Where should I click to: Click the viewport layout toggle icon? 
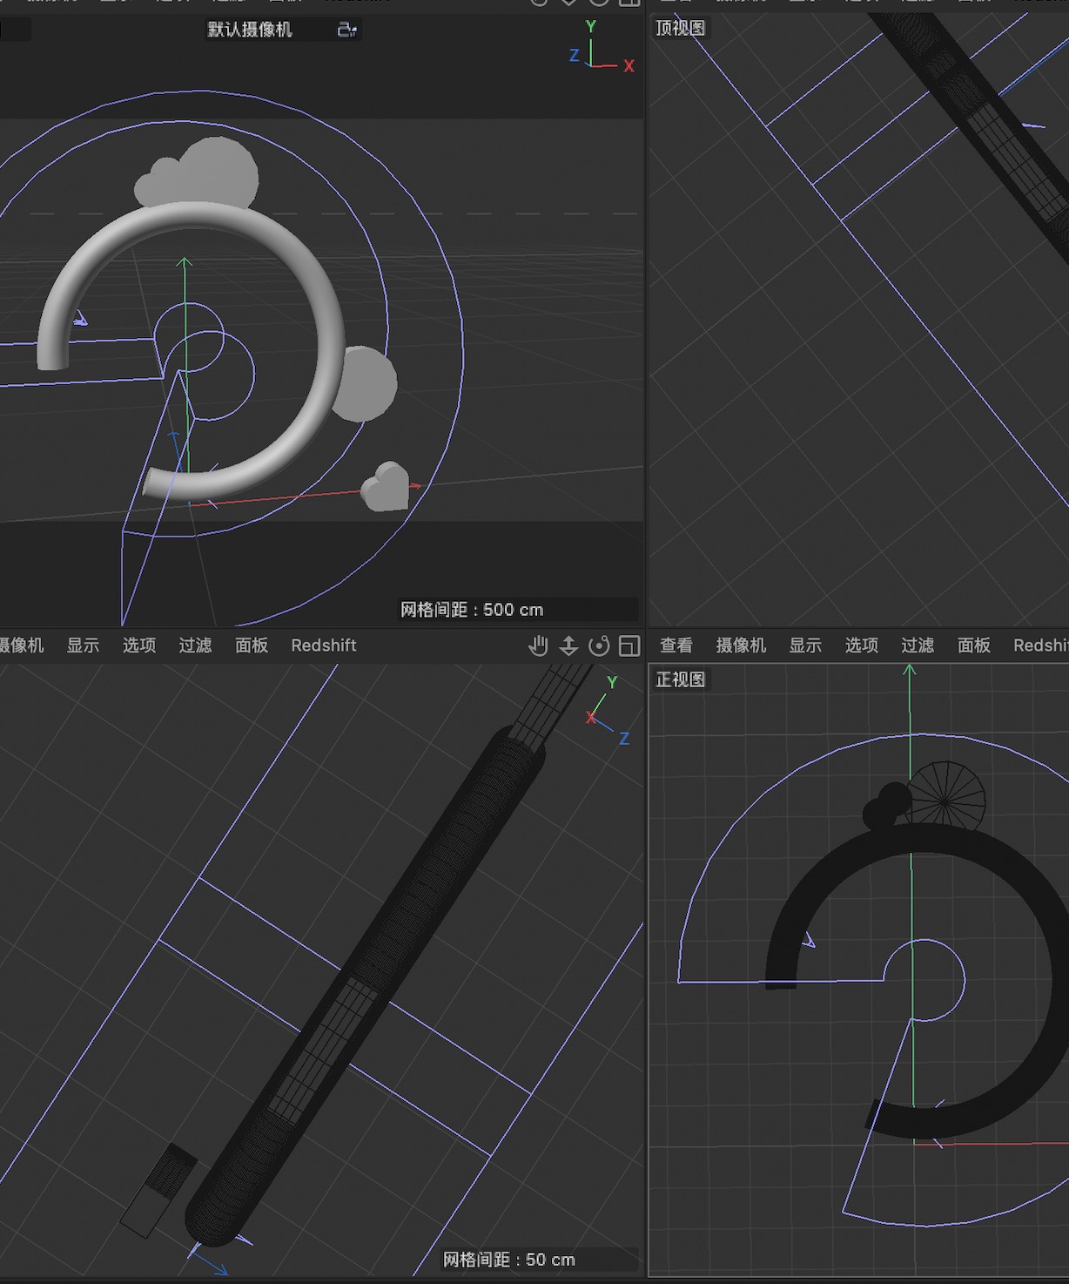point(629,645)
